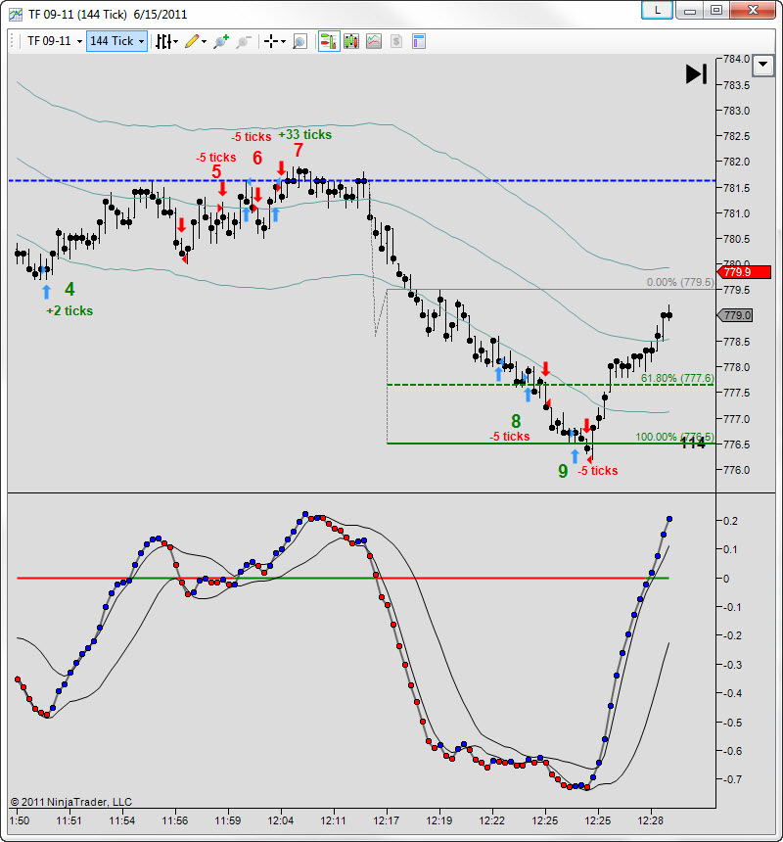Open the Data Series candlestick icon

[351, 41]
